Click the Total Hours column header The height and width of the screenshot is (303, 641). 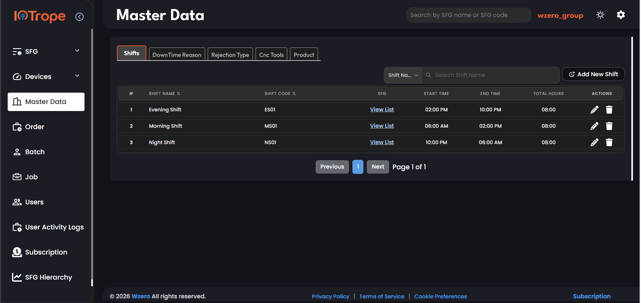click(x=548, y=94)
